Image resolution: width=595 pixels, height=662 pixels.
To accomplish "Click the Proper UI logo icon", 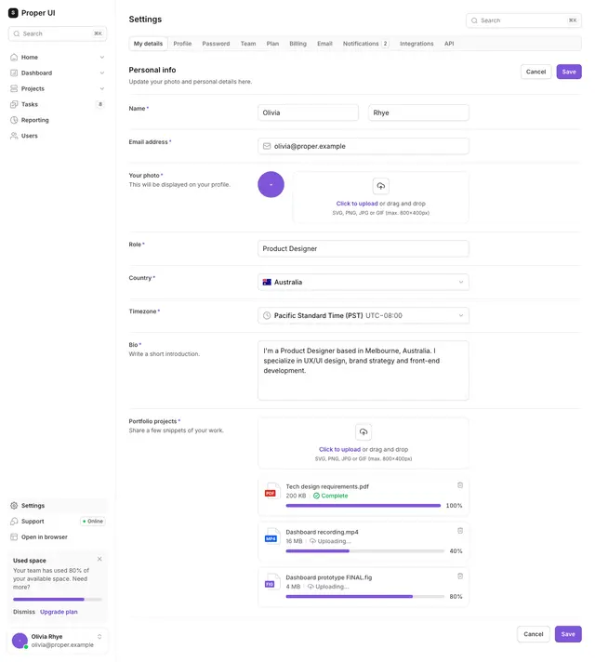I will pyautogui.click(x=13, y=13).
